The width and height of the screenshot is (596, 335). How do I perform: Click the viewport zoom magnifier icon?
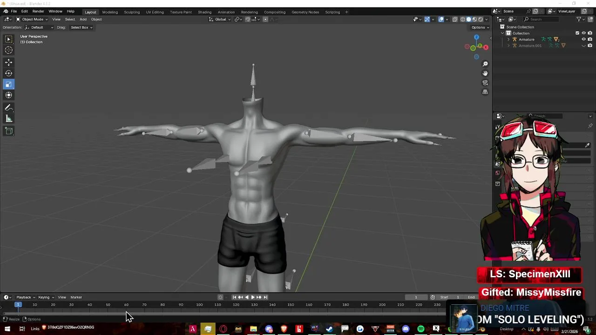point(485,64)
